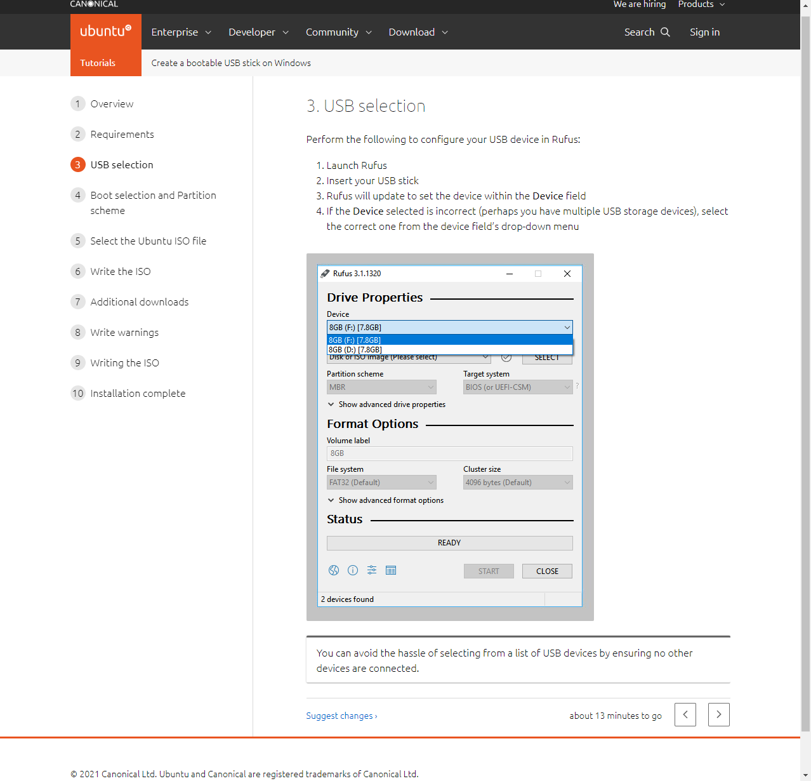Click the READY status progress bar
811x781 pixels.
tap(450, 543)
